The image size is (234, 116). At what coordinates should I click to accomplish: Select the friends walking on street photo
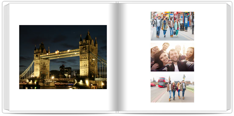pos(173,26)
